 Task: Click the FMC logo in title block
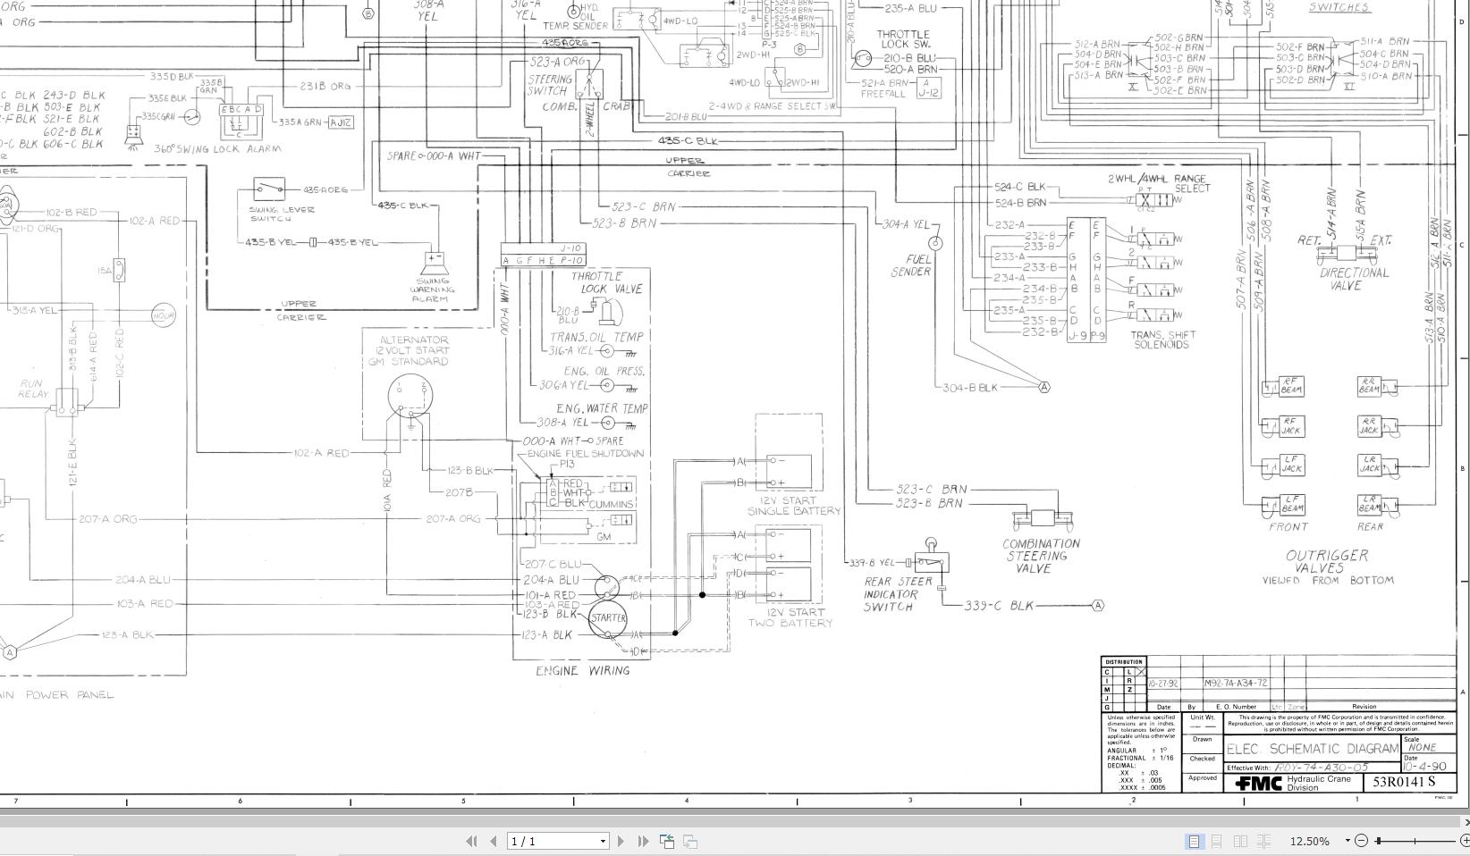tap(1259, 784)
